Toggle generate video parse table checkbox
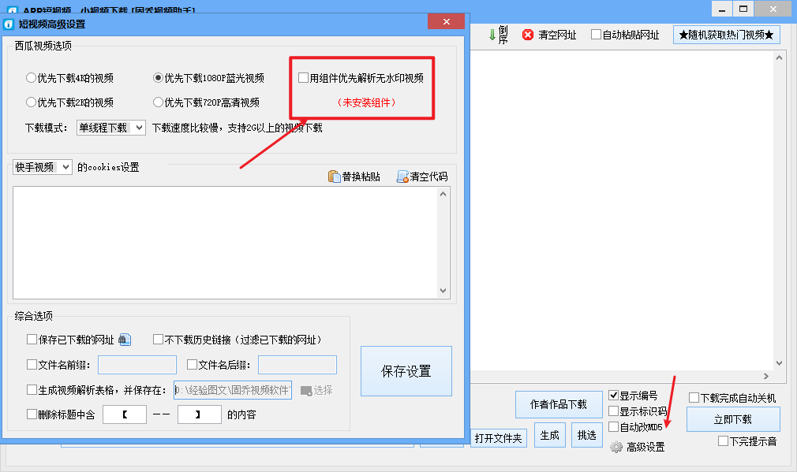Image resolution: width=797 pixels, height=472 pixels. point(32,390)
